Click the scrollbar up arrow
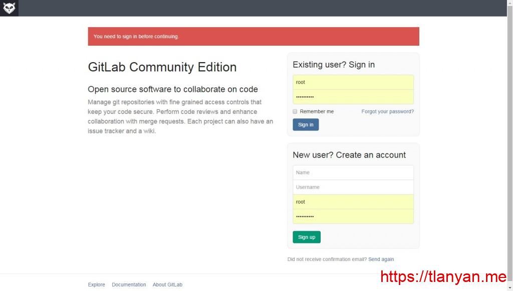Screen dimensions: 513x291 pos(509,3)
